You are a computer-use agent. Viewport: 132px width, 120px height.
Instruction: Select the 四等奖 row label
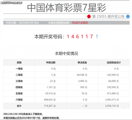pyautogui.click(x=19, y=87)
